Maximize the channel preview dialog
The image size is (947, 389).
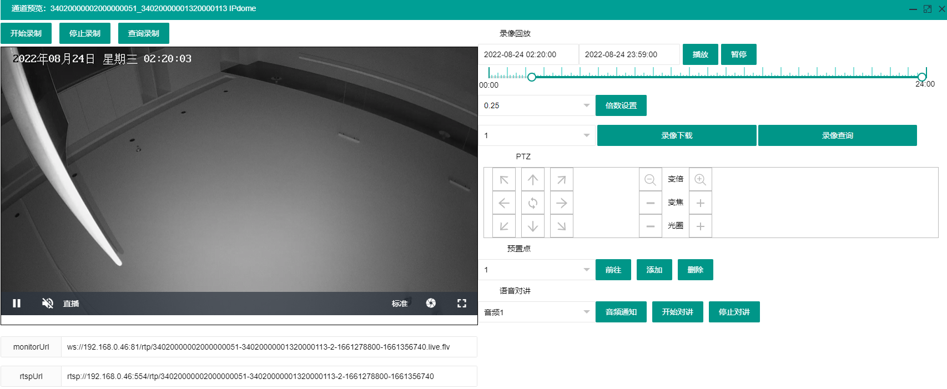[928, 9]
